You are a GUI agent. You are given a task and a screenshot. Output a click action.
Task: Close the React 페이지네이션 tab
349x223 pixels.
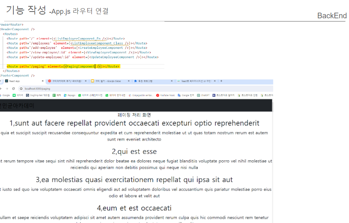click(215, 81)
